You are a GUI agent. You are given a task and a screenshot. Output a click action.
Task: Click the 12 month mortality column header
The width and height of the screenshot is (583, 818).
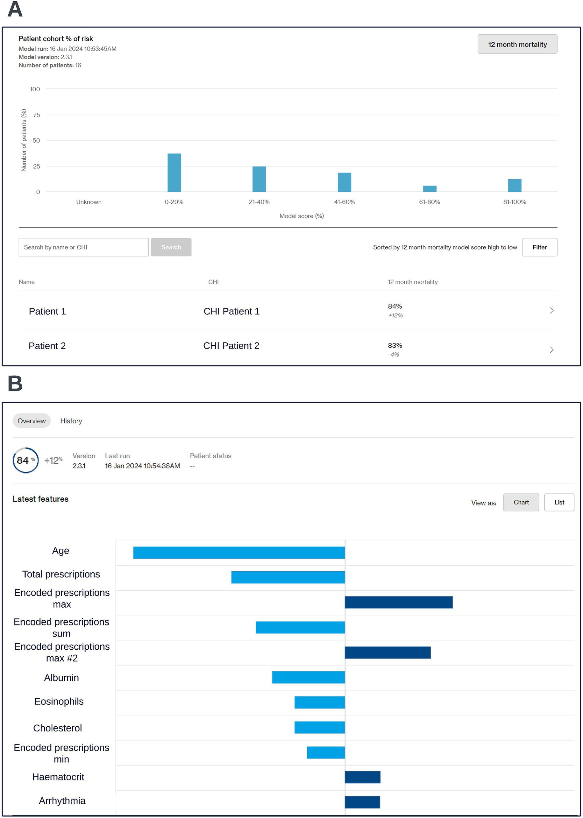tap(412, 282)
